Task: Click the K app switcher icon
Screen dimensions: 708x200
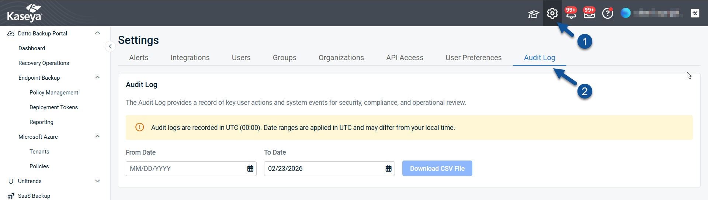Action: click(x=695, y=13)
